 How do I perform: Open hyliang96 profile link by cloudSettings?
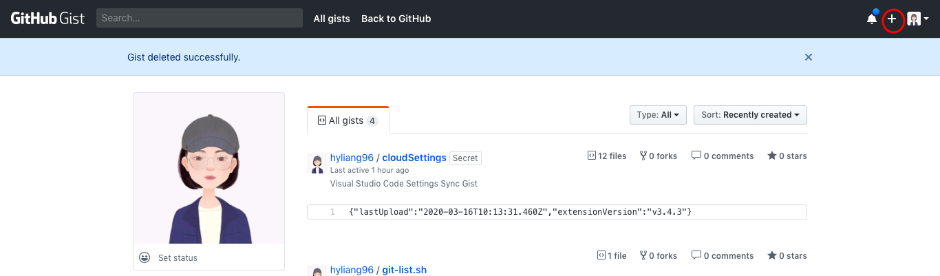352,158
